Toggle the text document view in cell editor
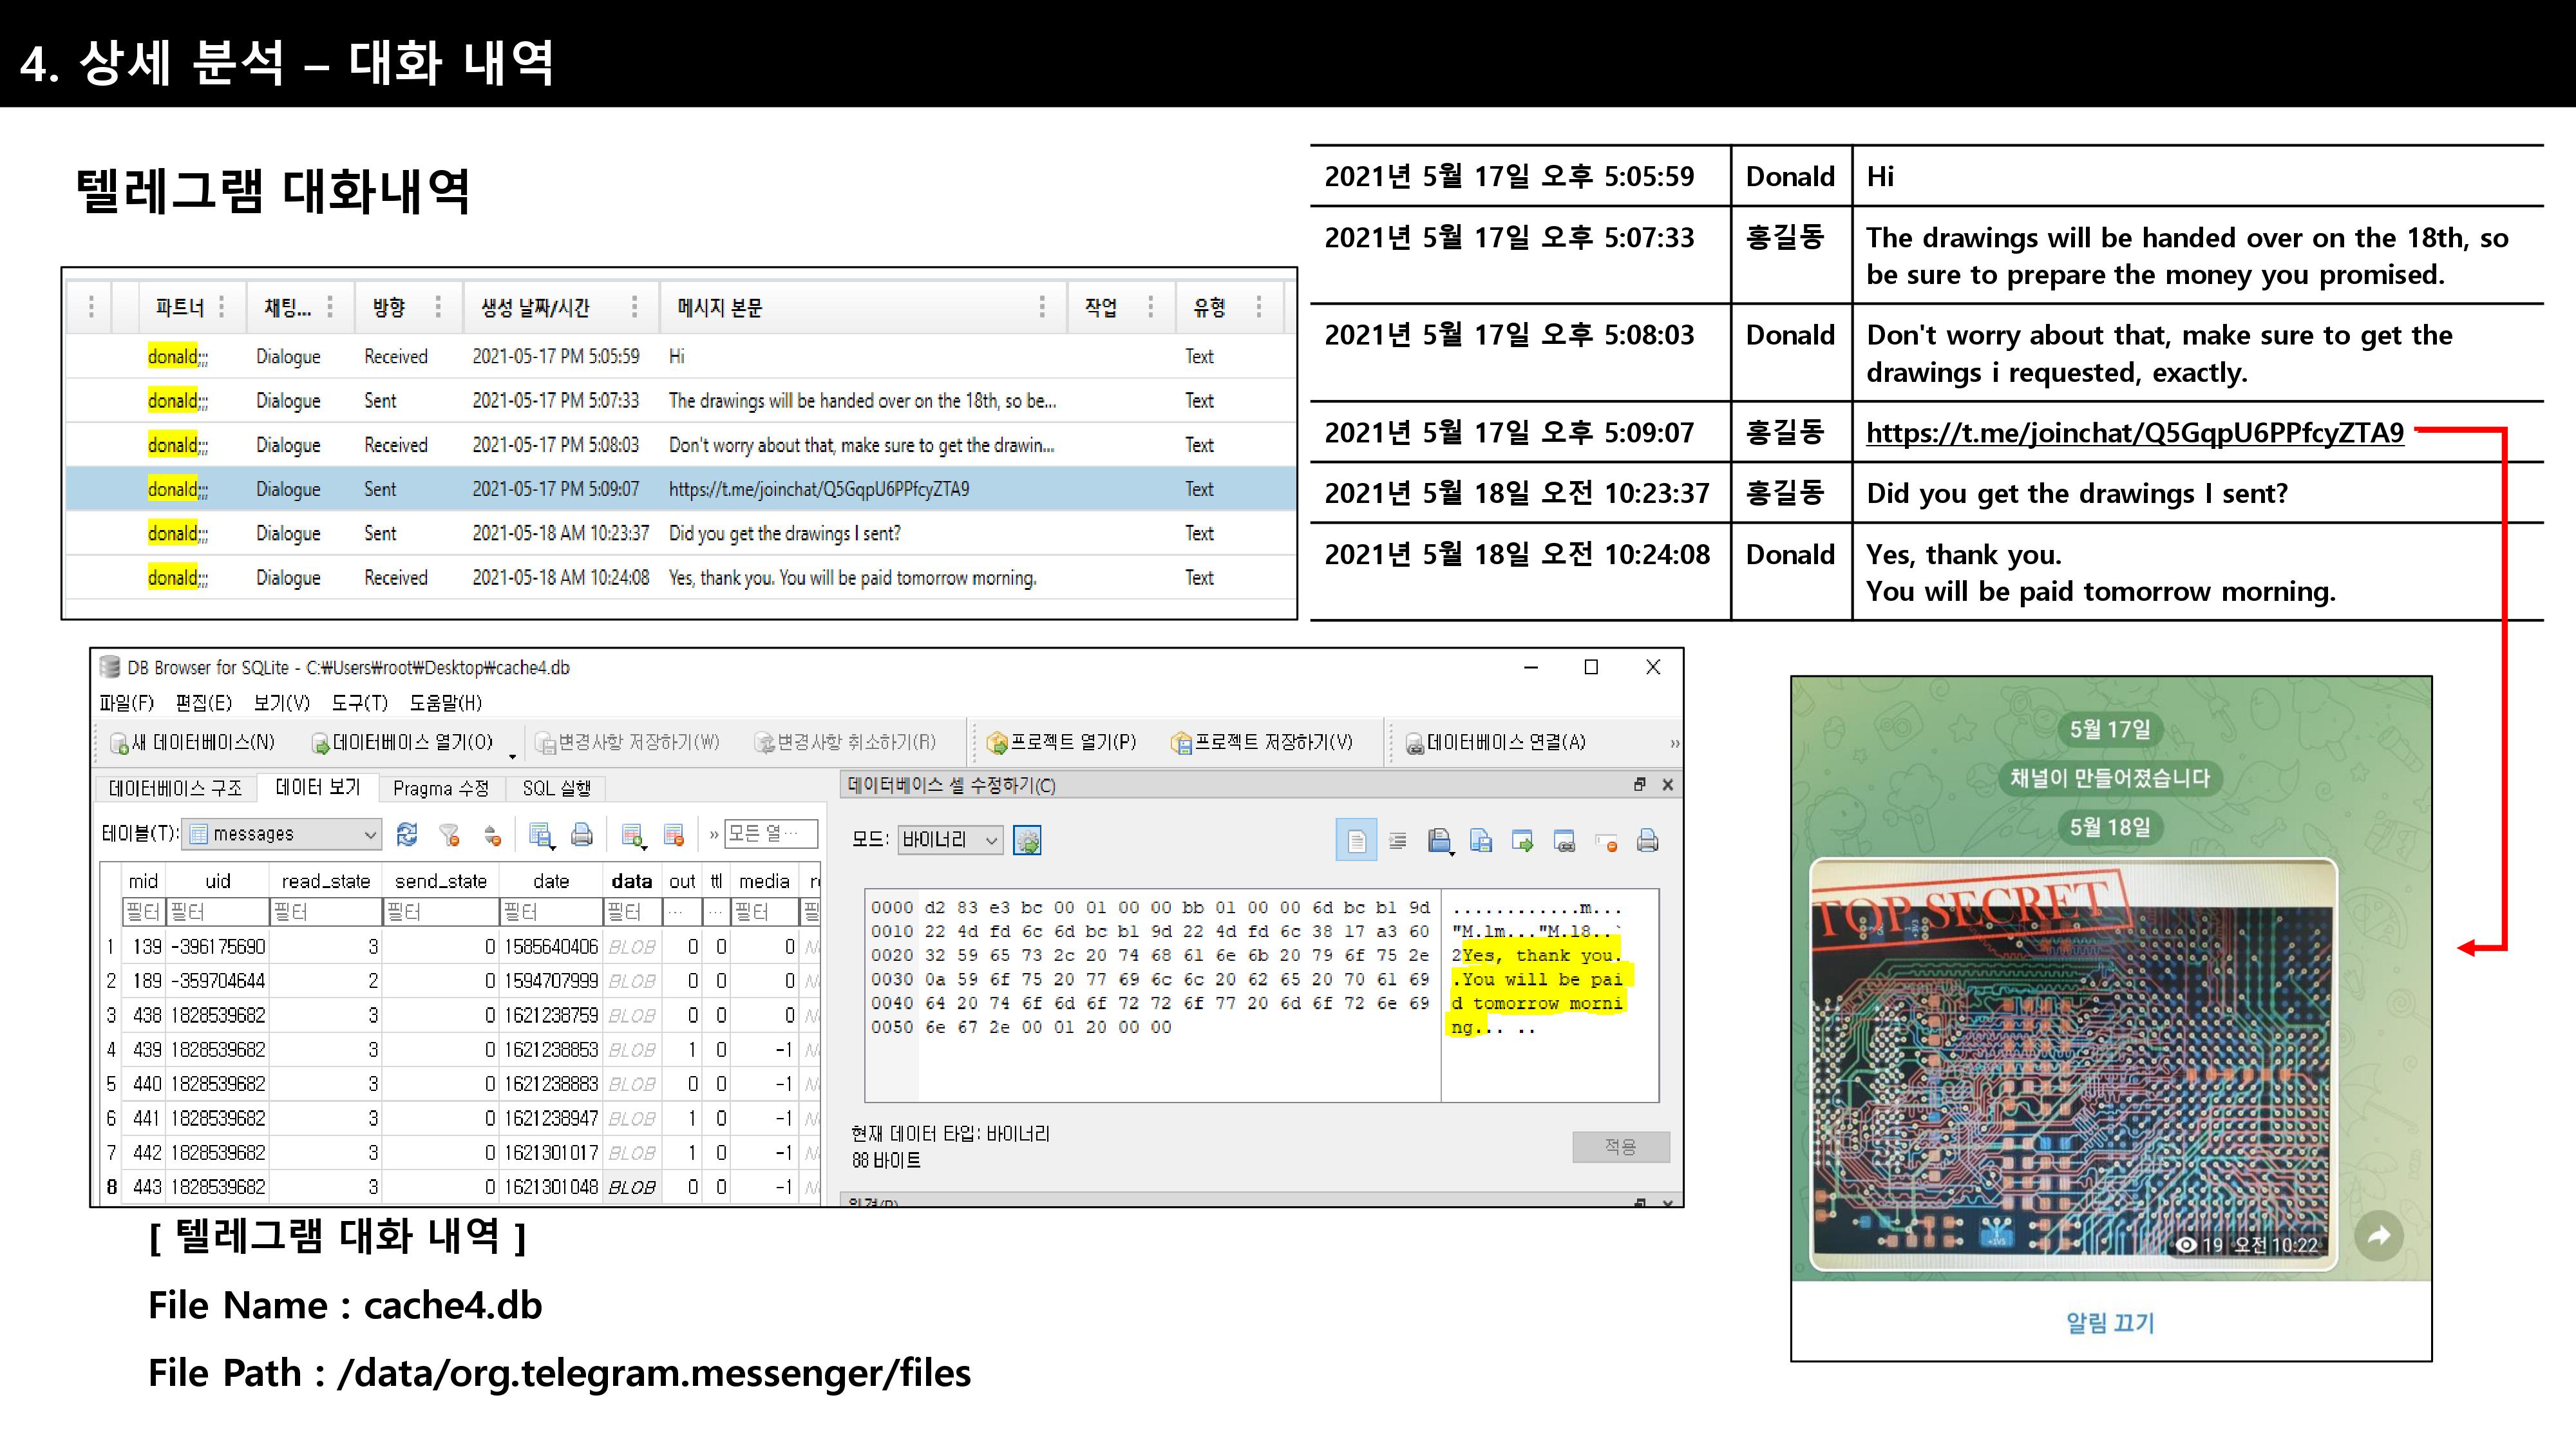The width and height of the screenshot is (2576, 1449). 1356,841
